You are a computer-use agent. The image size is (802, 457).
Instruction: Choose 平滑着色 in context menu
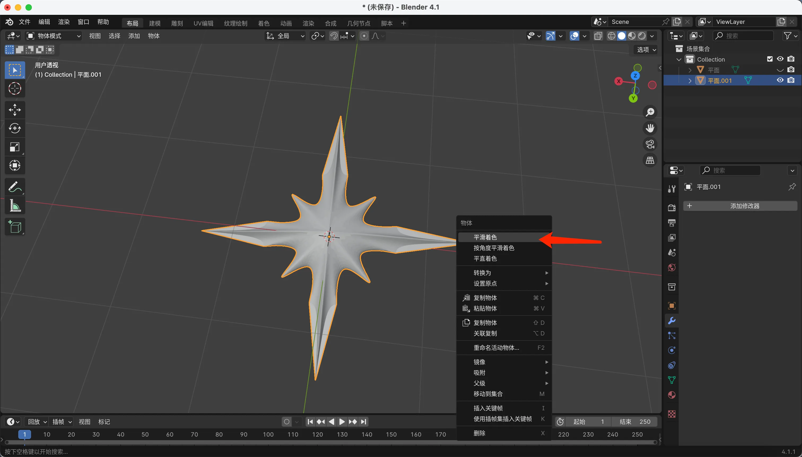[x=485, y=237]
